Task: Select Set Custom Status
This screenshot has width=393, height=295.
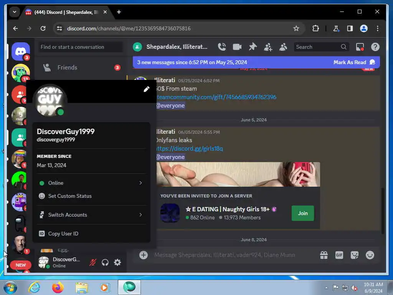Action: coord(91,196)
